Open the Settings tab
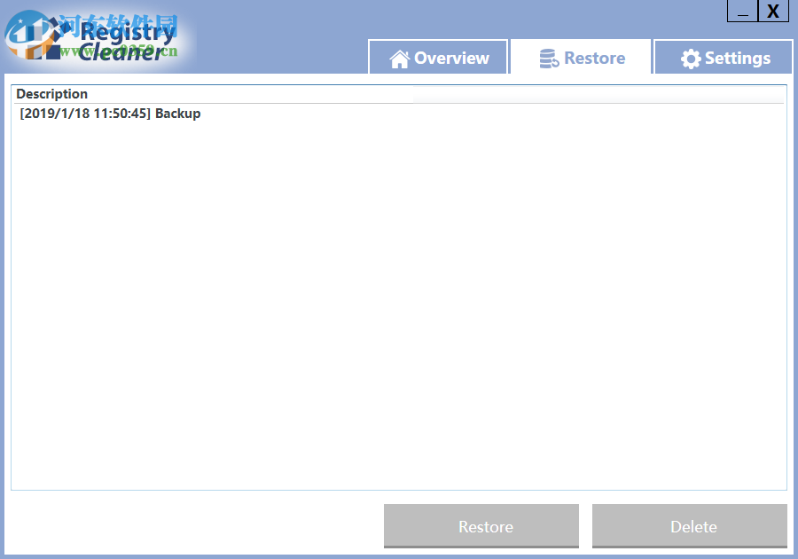The image size is (798, 559). (723, 57)
